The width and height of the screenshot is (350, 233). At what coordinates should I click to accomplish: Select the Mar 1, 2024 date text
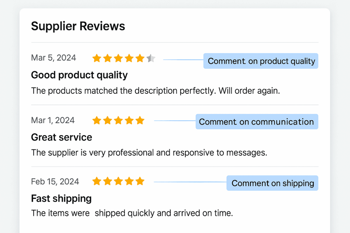53,120
